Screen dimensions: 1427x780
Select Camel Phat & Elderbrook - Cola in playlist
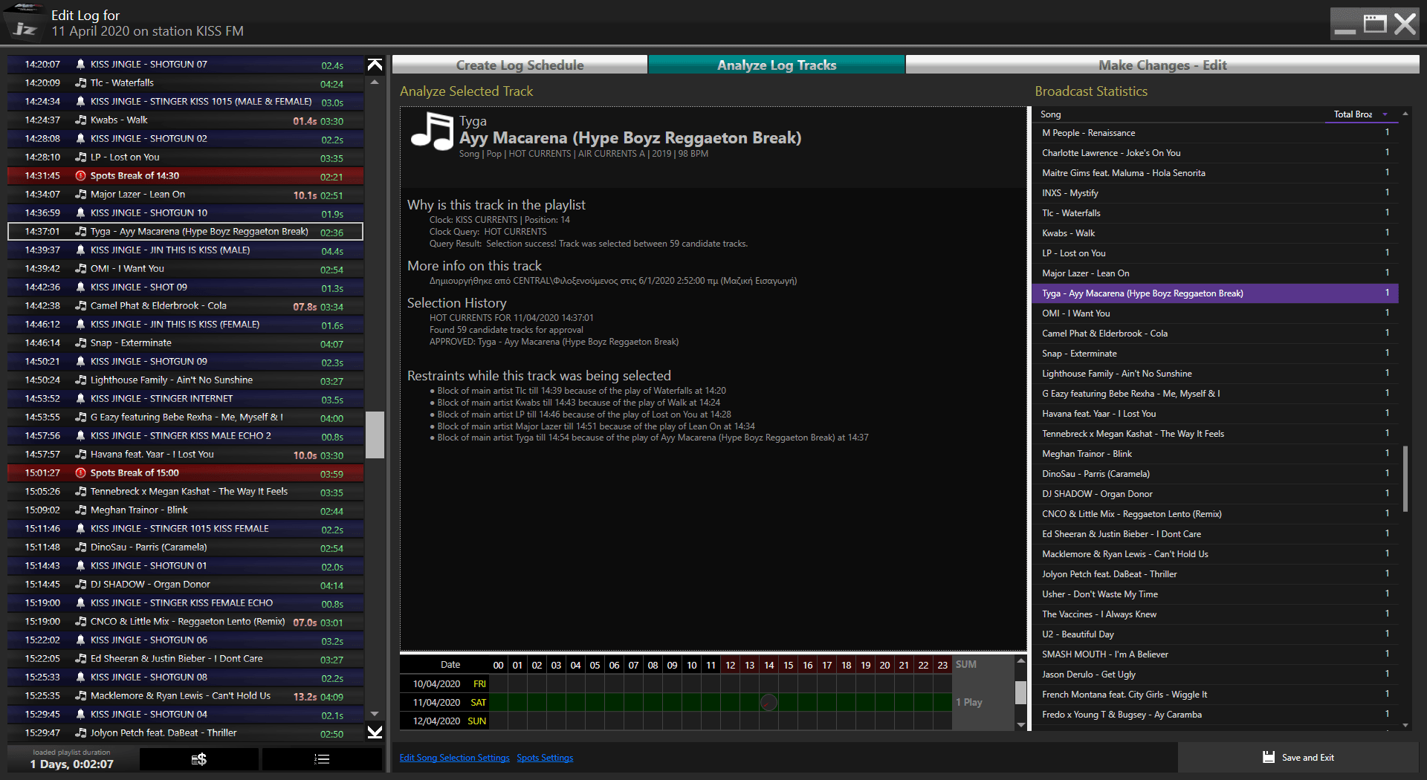pyautogui.click(x=186, y=306)
